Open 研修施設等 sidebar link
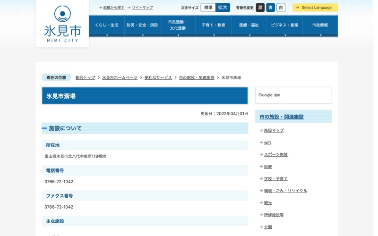 click(274, 215)
